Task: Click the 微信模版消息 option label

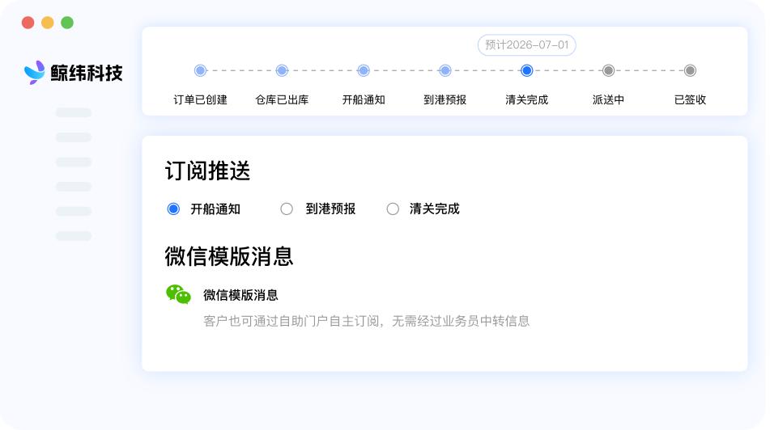Action: [240, 295]
